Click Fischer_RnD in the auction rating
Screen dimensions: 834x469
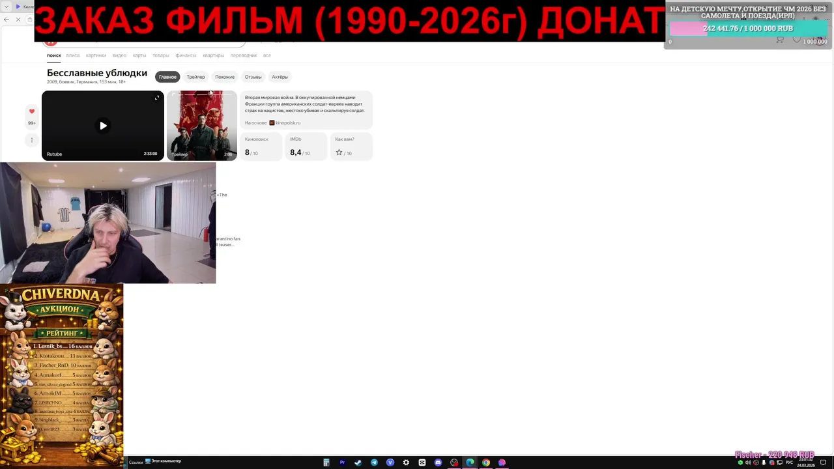coord(53,365)
